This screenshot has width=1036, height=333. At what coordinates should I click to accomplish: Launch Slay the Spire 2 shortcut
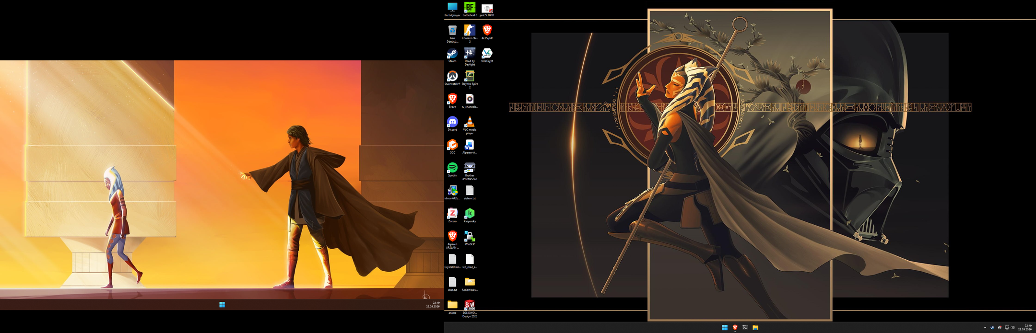point(470,80)
